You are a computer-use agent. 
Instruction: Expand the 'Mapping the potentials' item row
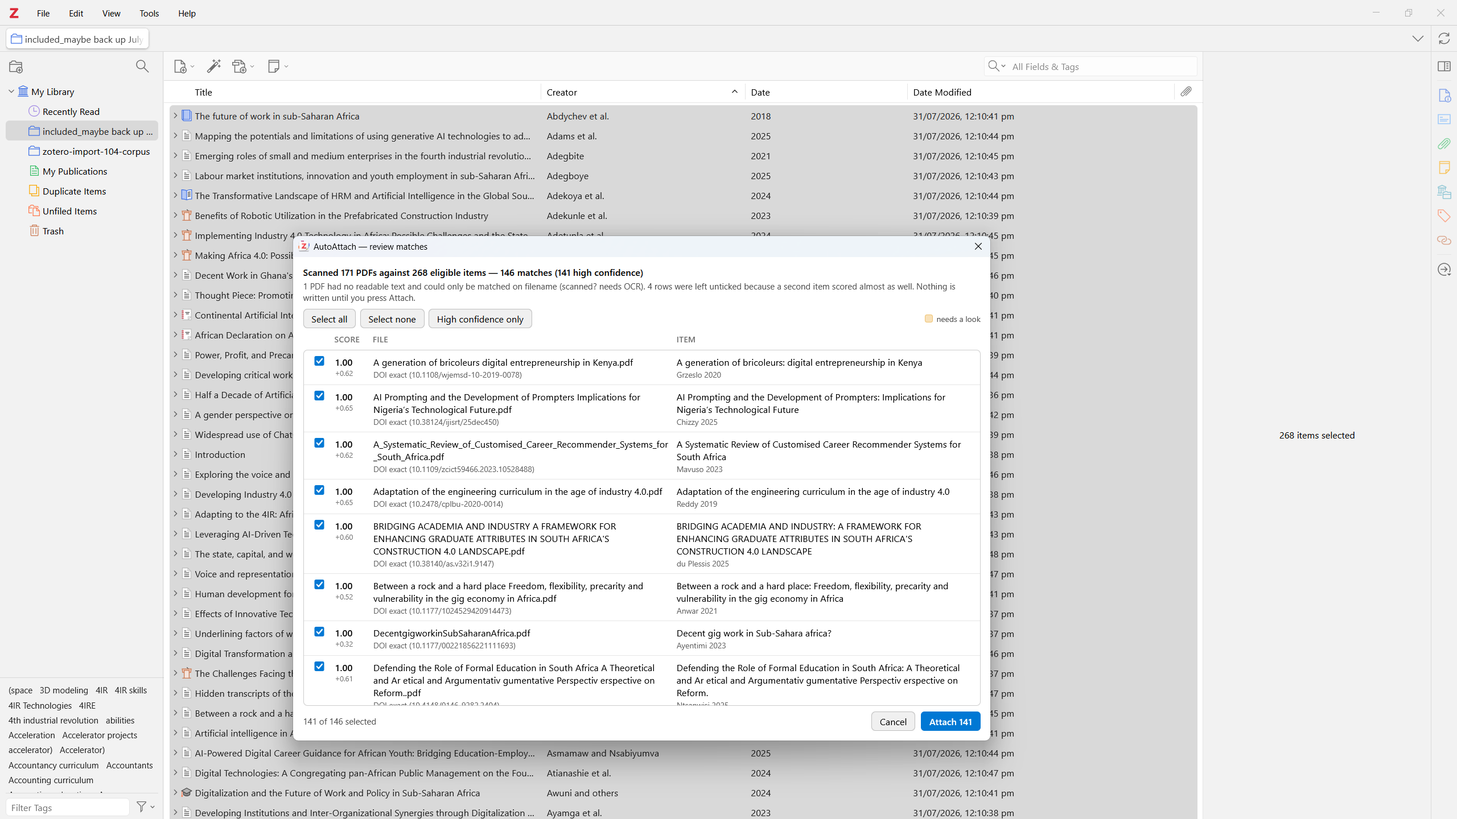coord(175,136)
